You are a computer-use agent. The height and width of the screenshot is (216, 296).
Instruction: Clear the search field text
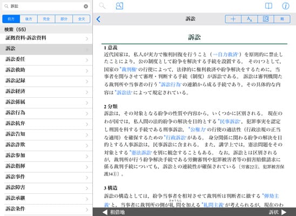pos(86,6)
